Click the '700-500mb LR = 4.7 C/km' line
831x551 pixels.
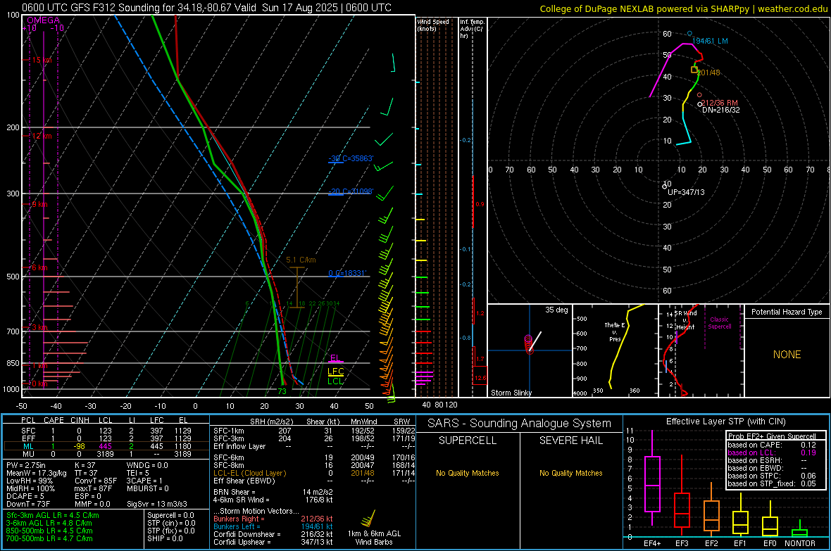click(49, 538)
